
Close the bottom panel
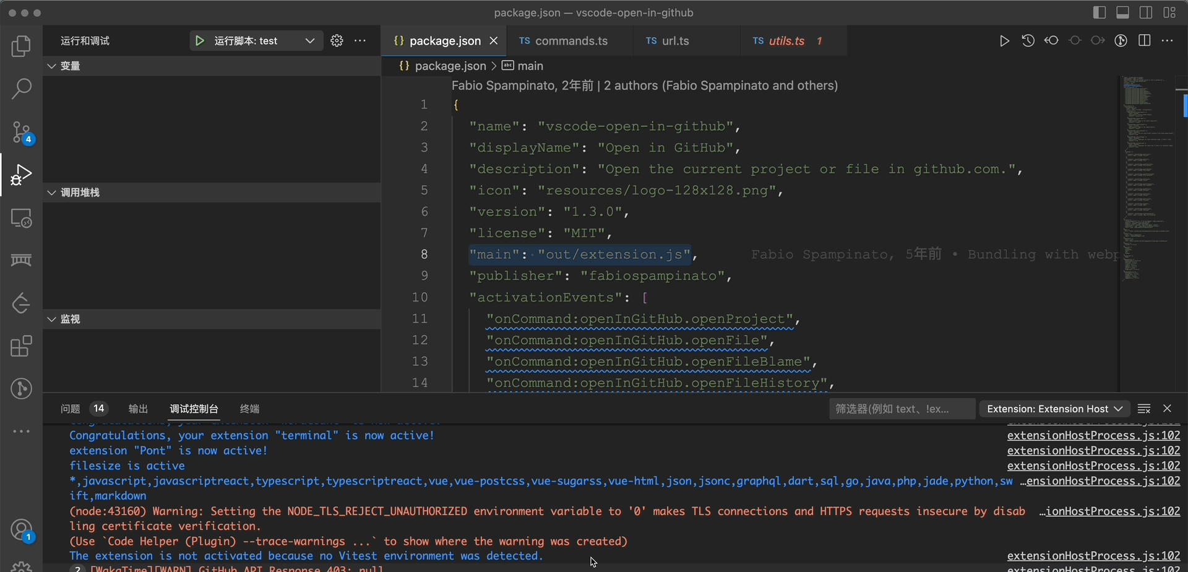pyautogui.click(x=1168, y=409)
